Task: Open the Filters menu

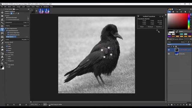Action: click(x=37, y=7)
